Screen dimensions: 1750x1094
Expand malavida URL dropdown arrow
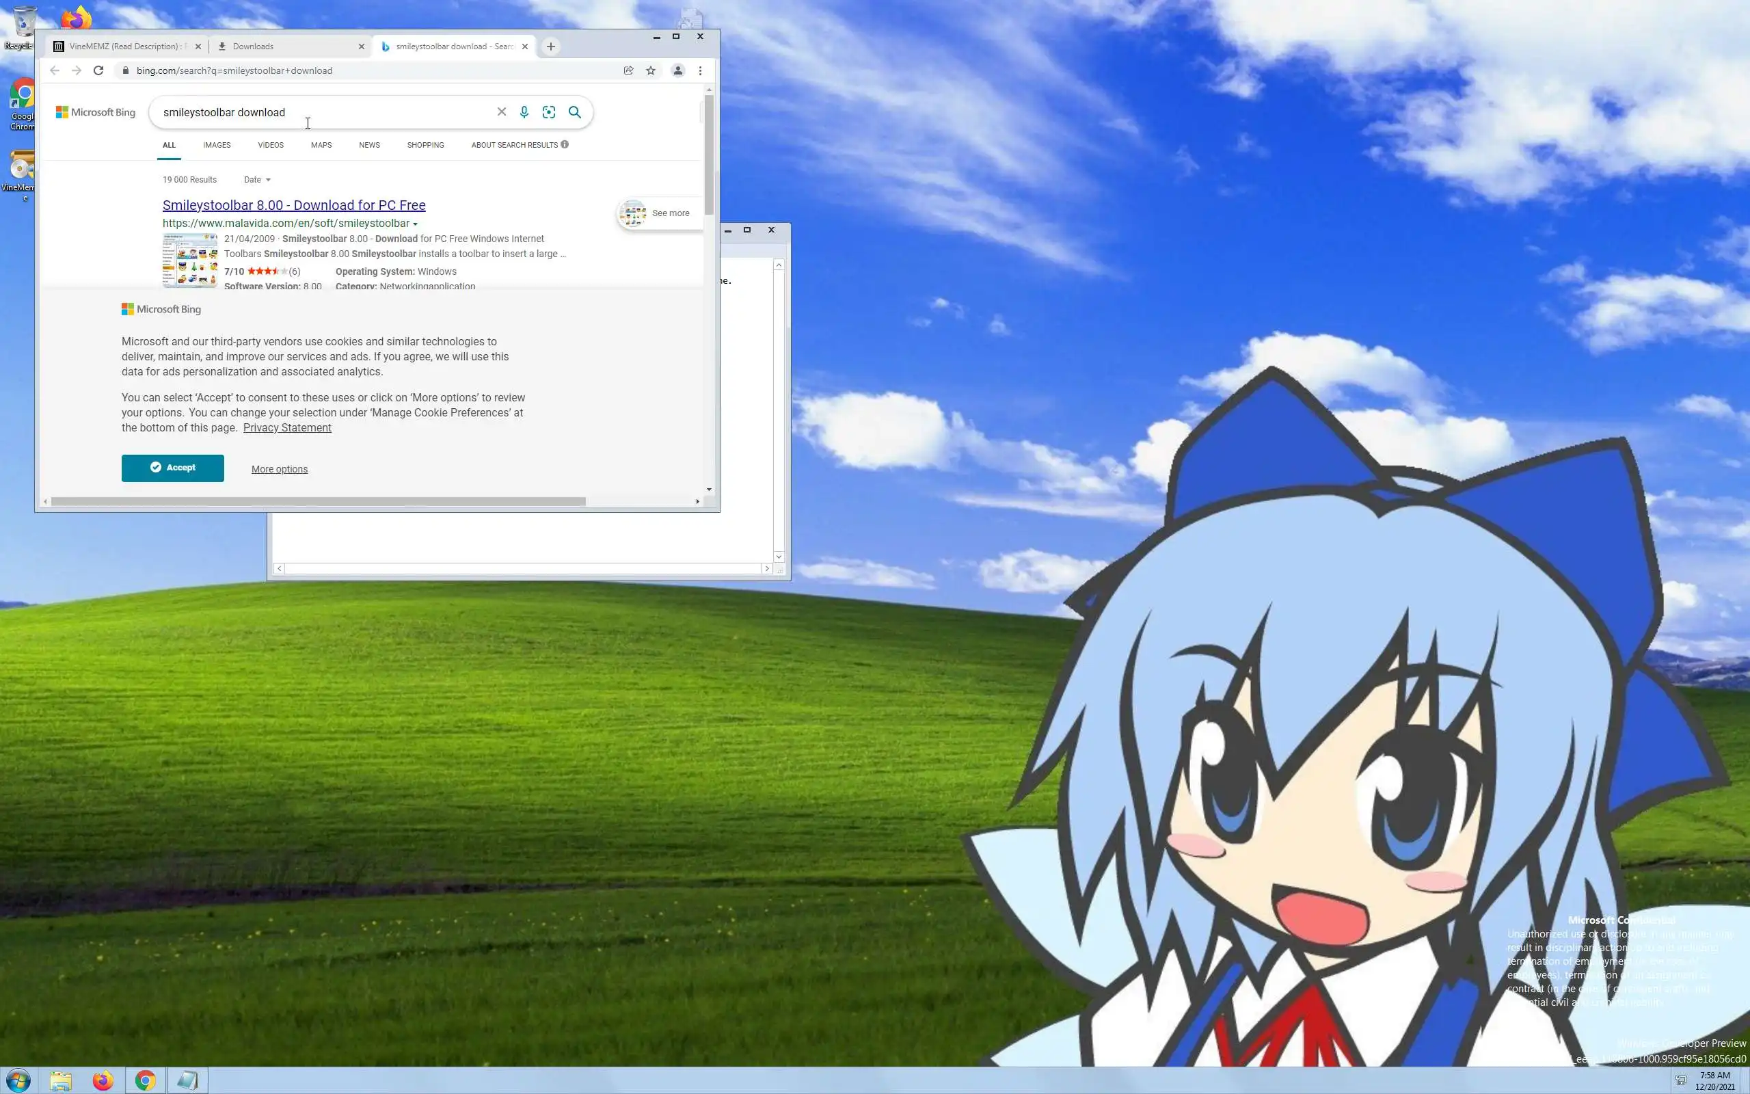click(415, 224)
